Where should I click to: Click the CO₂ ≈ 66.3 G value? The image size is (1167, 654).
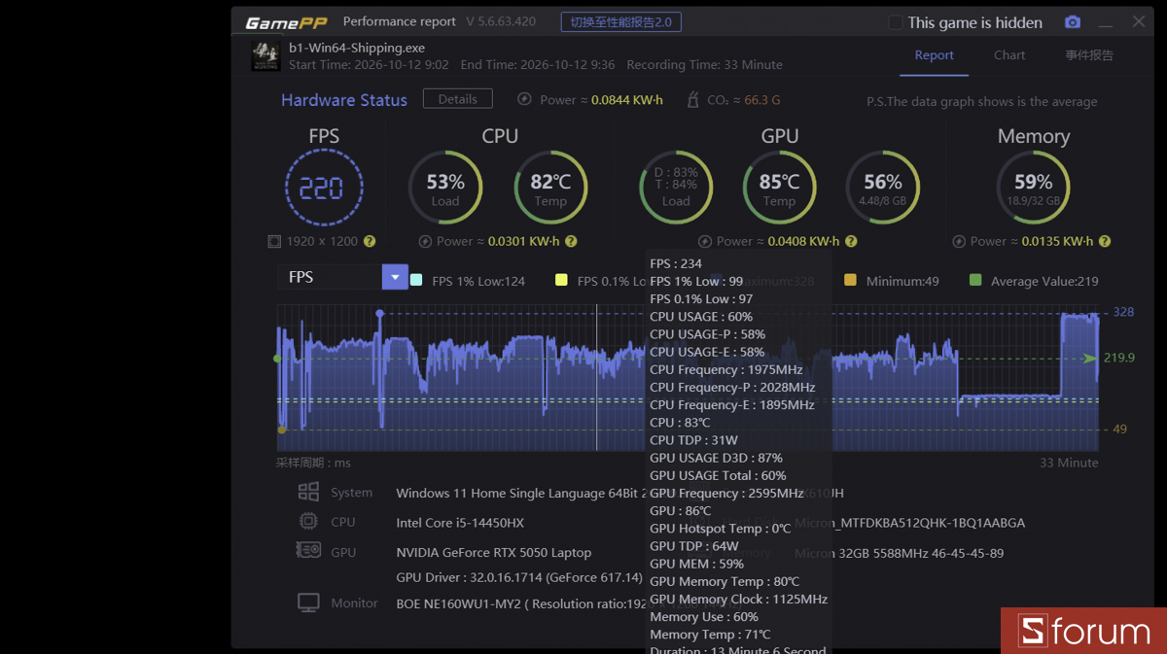tap(743, 99)
